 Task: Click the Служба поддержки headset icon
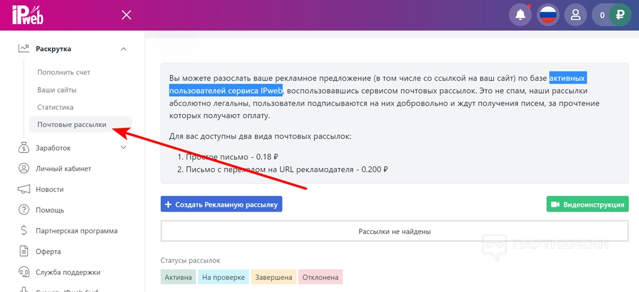[x=24, y=272]
